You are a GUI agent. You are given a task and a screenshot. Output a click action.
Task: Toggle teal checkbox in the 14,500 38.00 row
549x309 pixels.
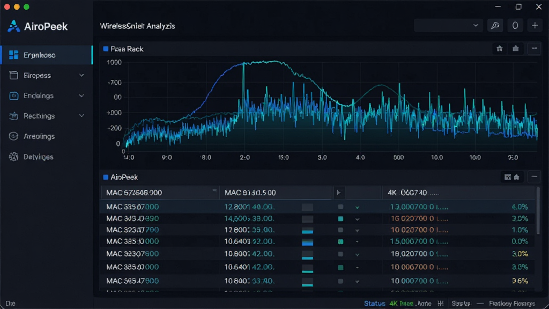coord(340,219)
